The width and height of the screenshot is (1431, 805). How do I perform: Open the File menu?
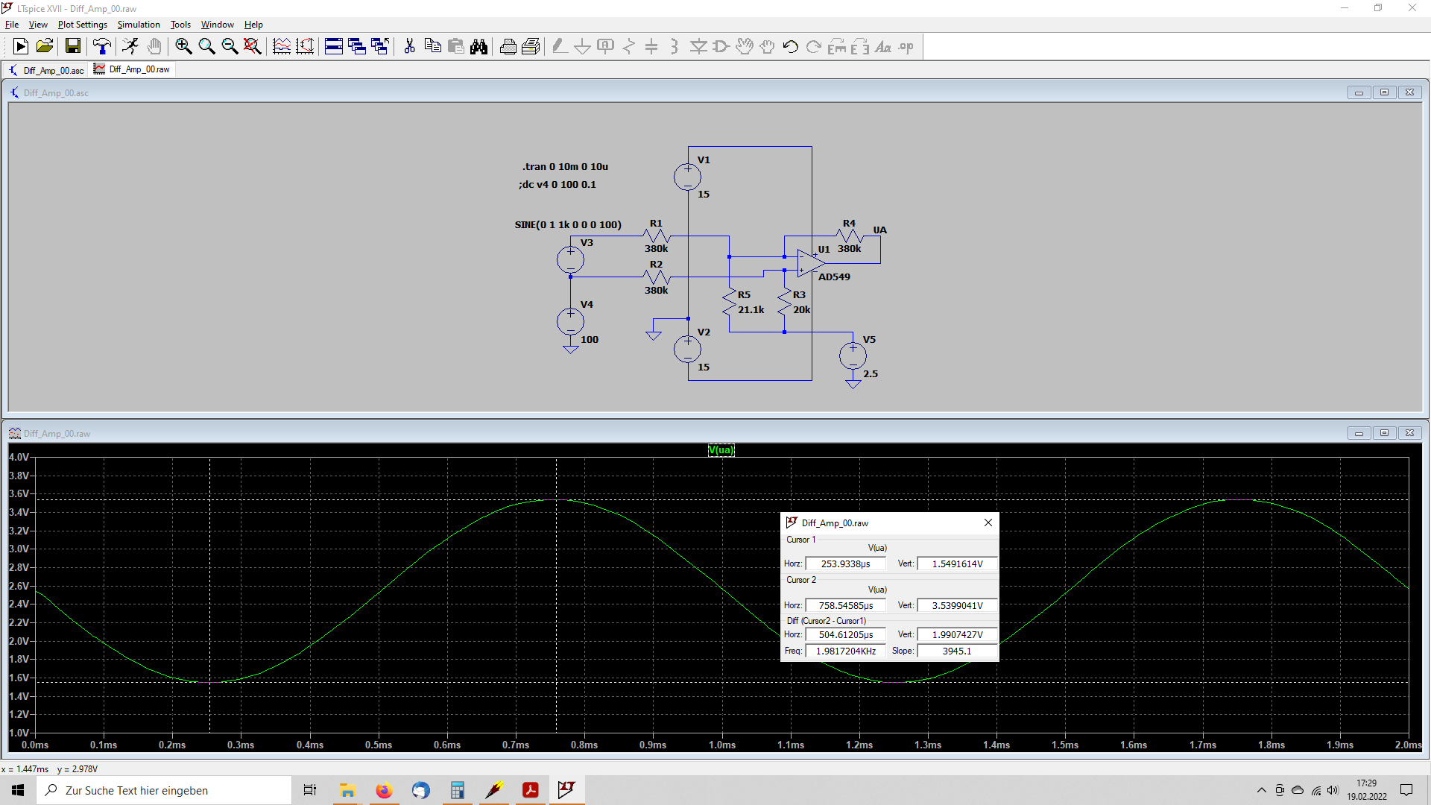pyautogui.click(x=12, y=25)
